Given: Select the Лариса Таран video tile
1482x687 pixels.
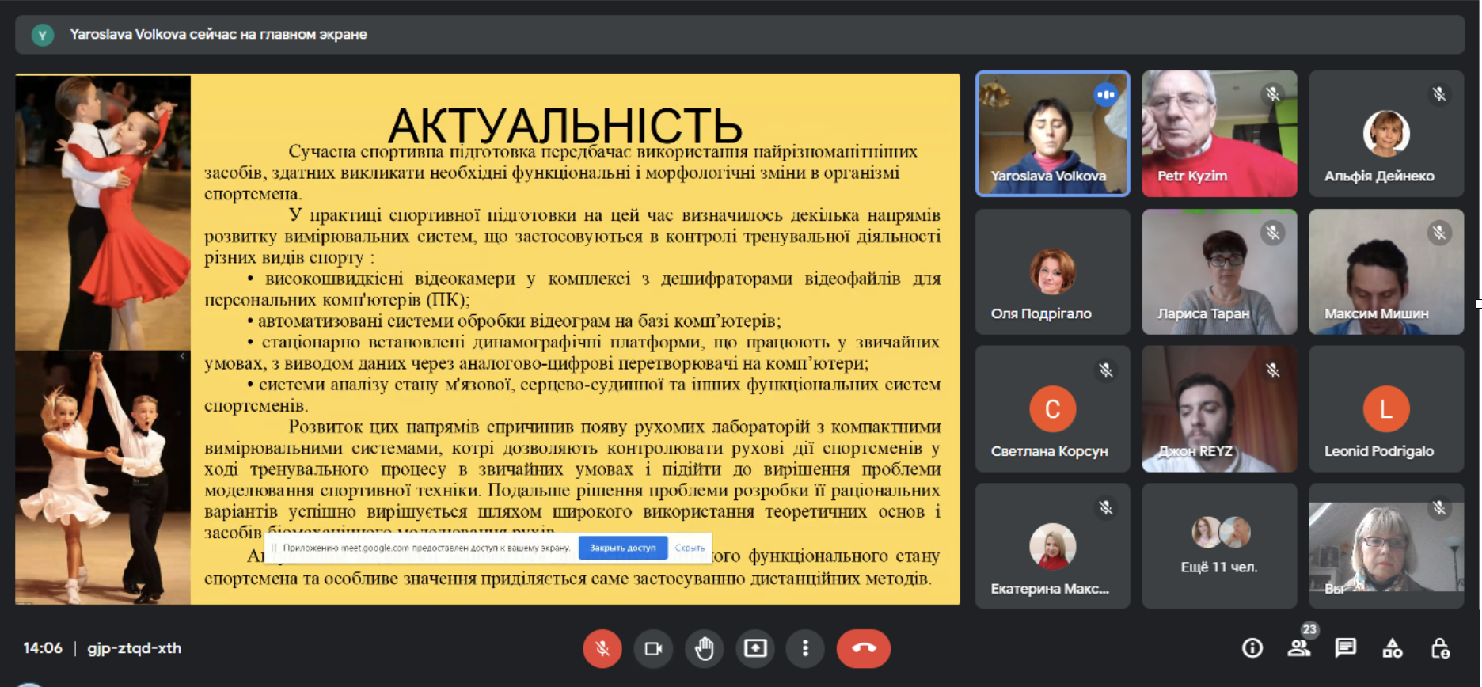Looking at the screenshot, I should pos(1219,271).
